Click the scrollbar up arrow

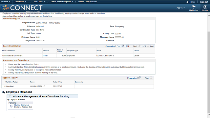pyautogui.click(x=209, y=15)
